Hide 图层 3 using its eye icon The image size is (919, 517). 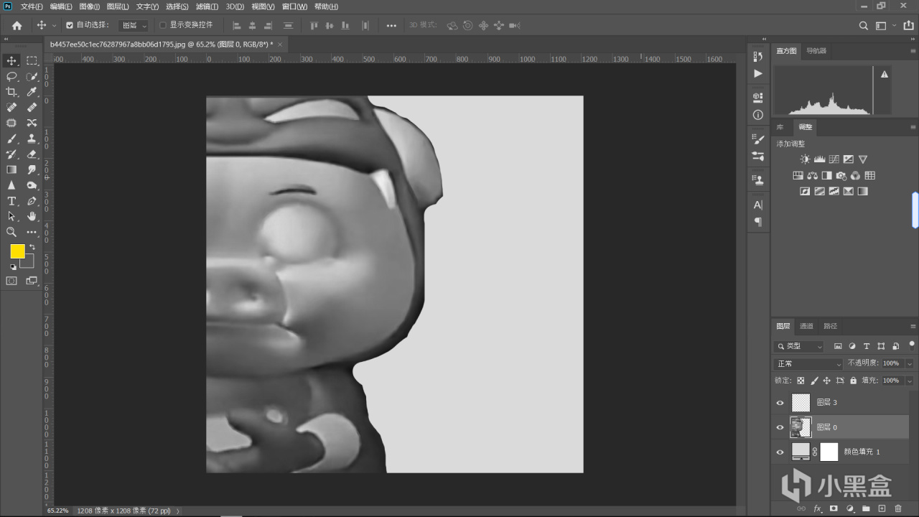click(x=780, y=403)
